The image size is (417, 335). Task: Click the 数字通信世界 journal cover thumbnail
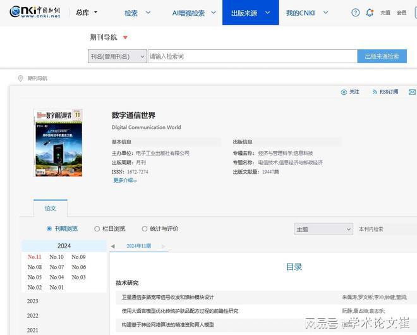(x=57, y=143)
